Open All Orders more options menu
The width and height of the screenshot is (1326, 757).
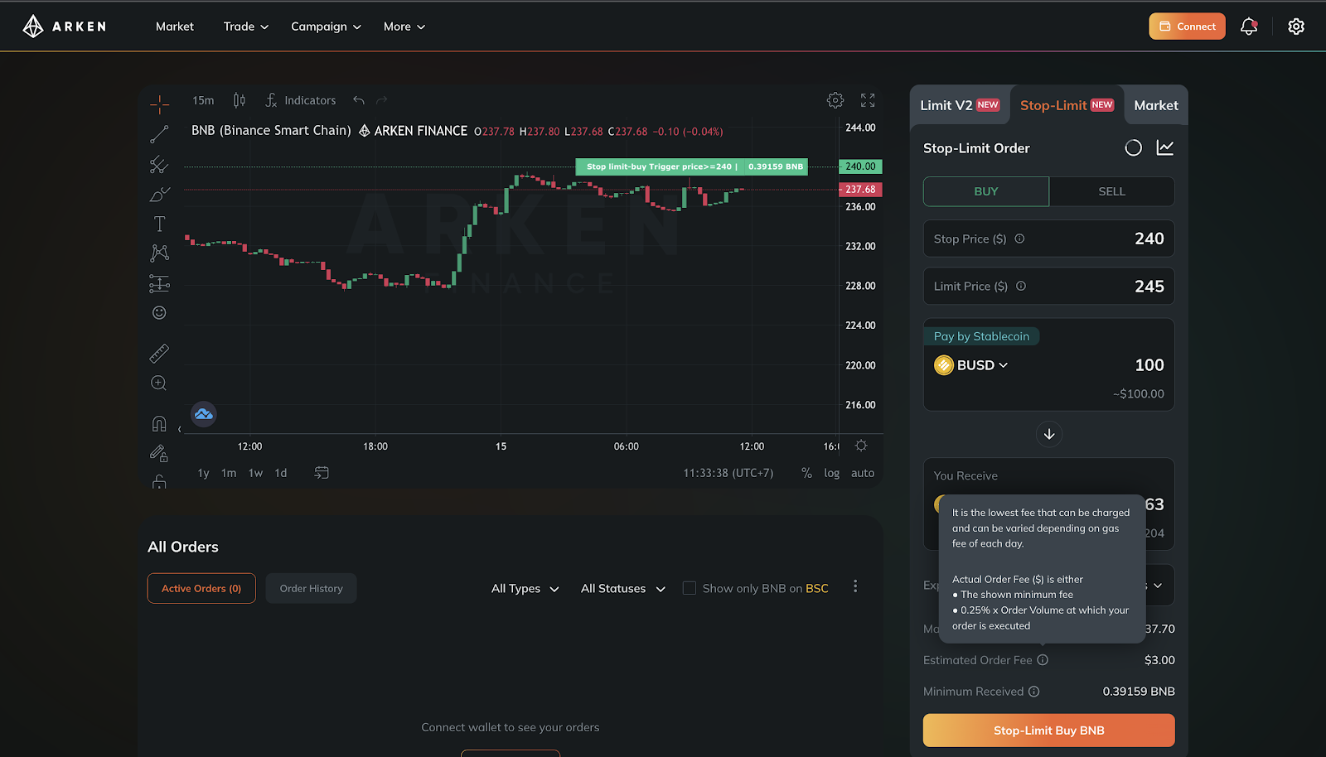(x=855, y=586)
